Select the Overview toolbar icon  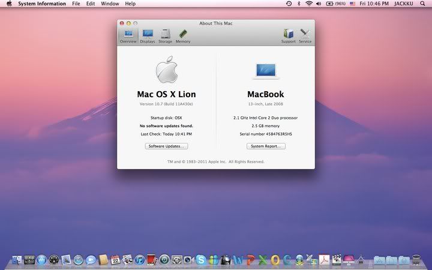[128, 36]
